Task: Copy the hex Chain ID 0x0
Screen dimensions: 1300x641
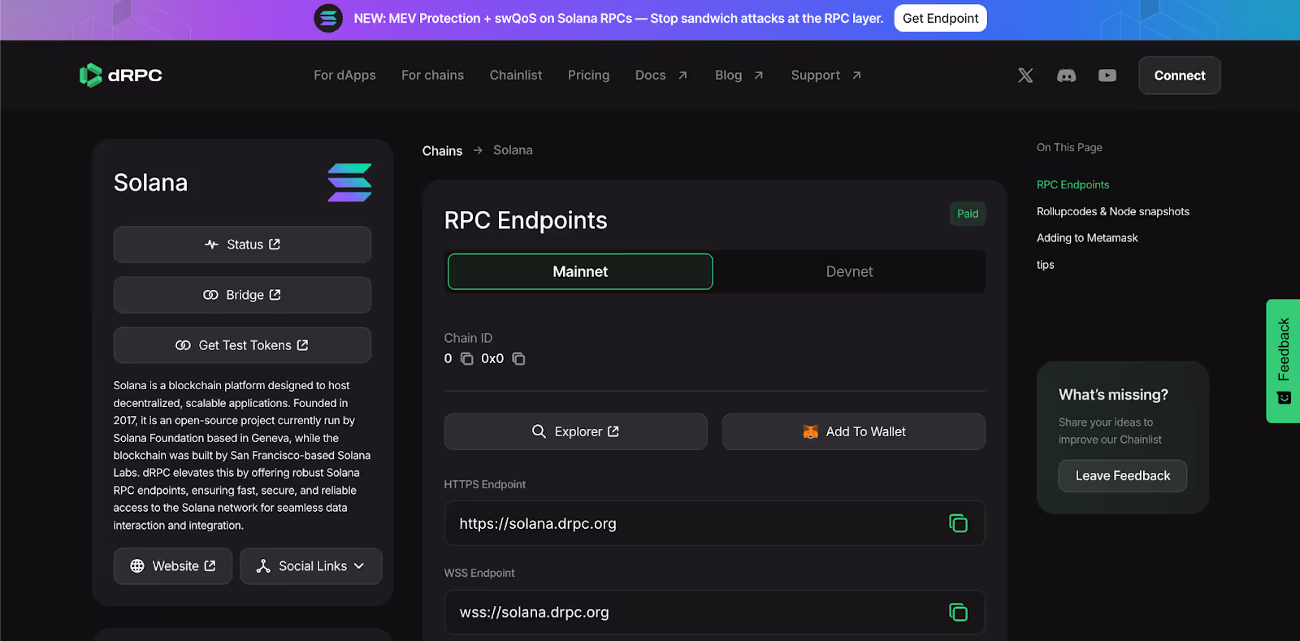Action: 518,359
